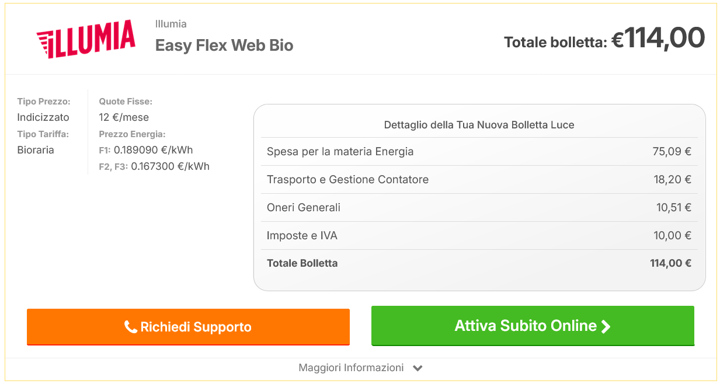Click the Richiedi Supporto button
The width and height of the screenshot is (720, 384).
pos(188,327)
